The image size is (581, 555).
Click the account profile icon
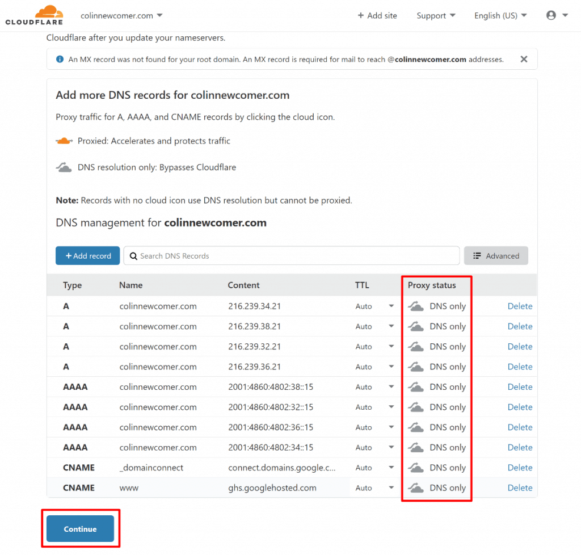tap(551, 15)
